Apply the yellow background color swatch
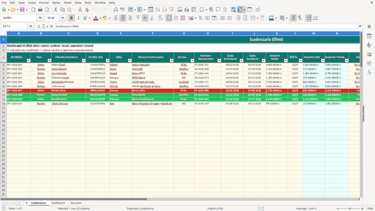The width and height of the screenshot is (375, 211). [105, 18]
